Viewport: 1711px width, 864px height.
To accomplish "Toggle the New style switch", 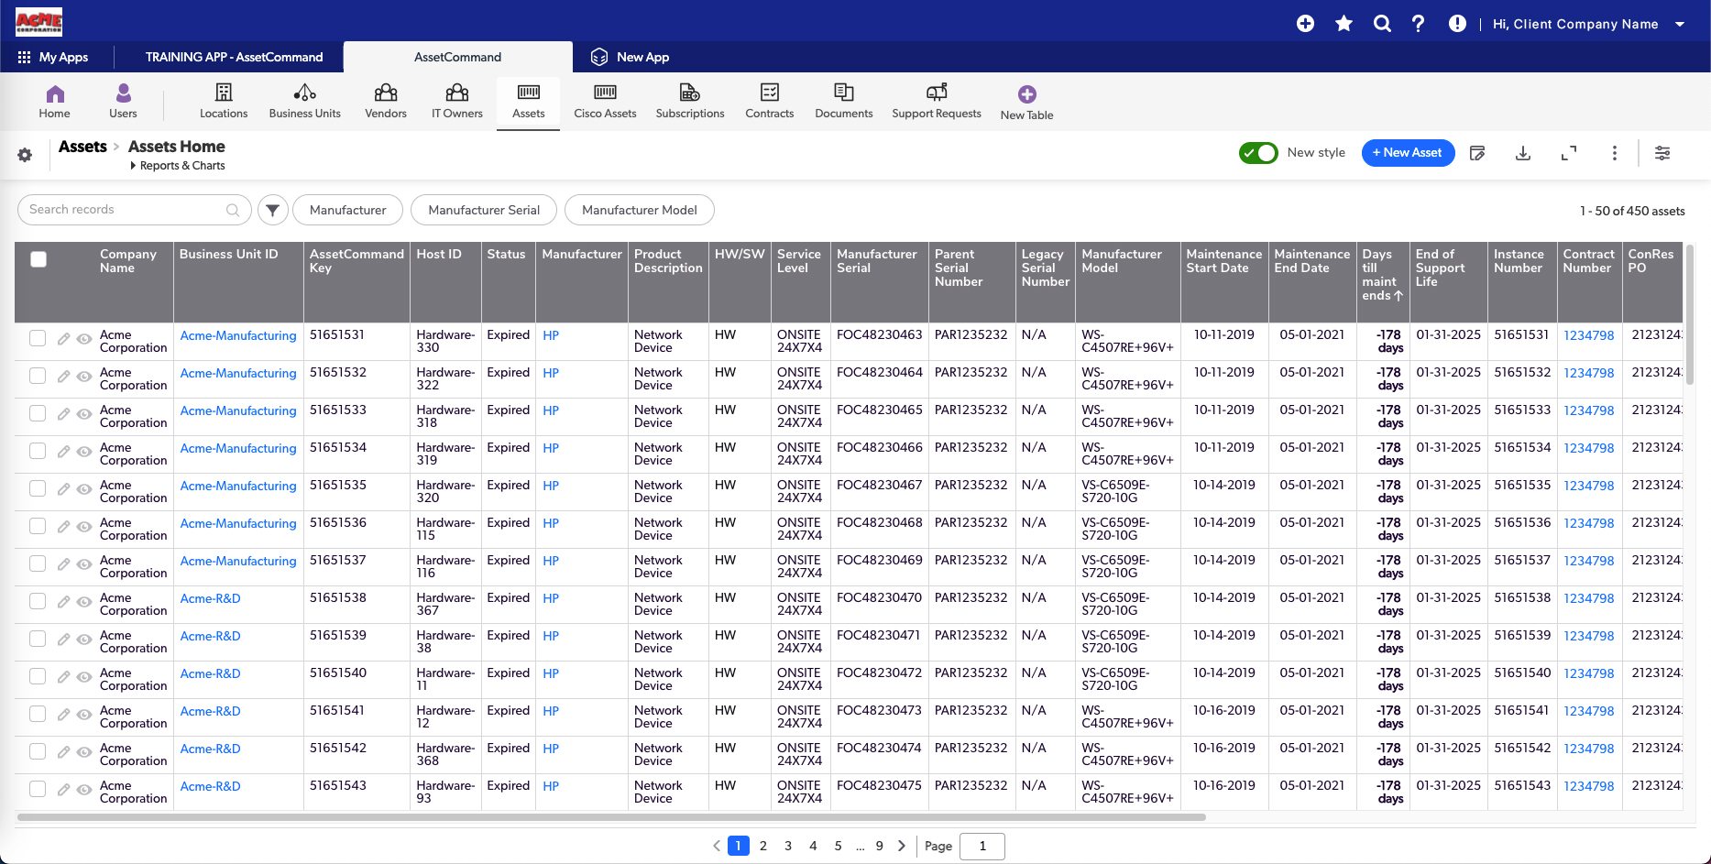I will click(1258, 153).
